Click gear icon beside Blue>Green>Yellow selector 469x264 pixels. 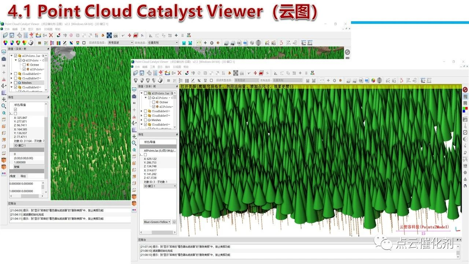pyautogui.click(x=174, y=222)
